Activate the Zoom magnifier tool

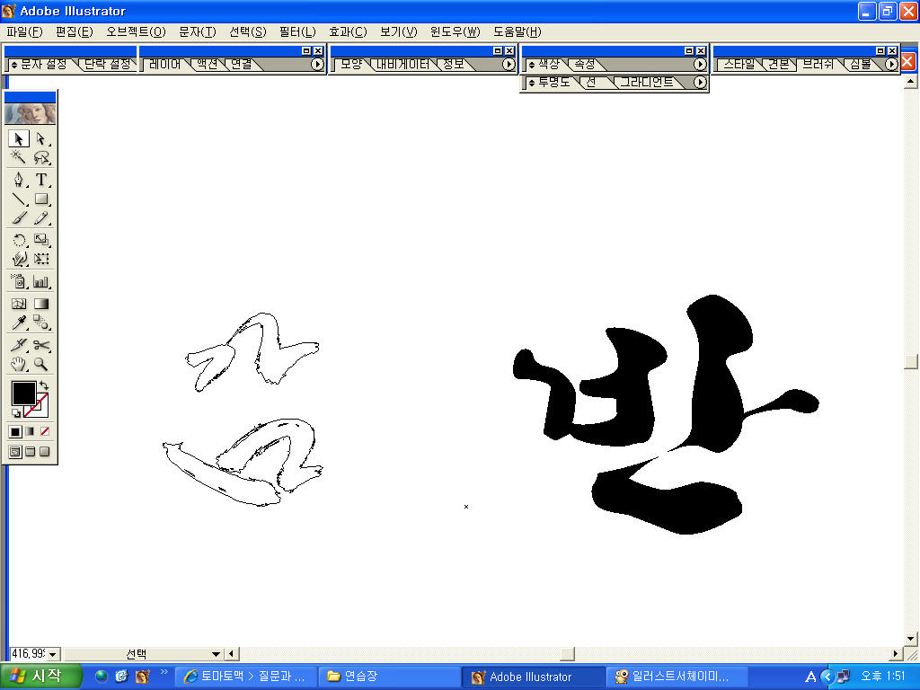click(x=41, y=364)
